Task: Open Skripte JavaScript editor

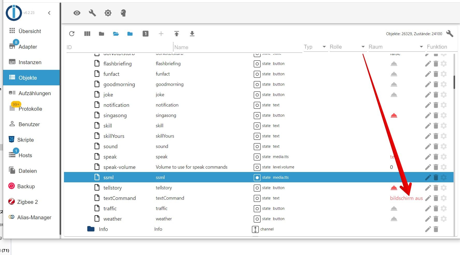Action: pos(31,140)
